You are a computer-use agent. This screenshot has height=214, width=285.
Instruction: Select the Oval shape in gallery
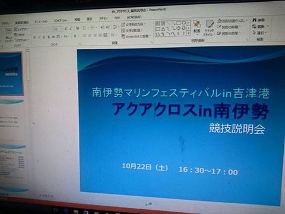coord(183,23)
